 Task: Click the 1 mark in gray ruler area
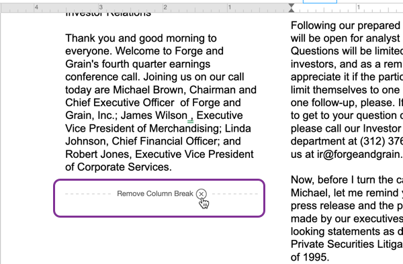(230, 7)
